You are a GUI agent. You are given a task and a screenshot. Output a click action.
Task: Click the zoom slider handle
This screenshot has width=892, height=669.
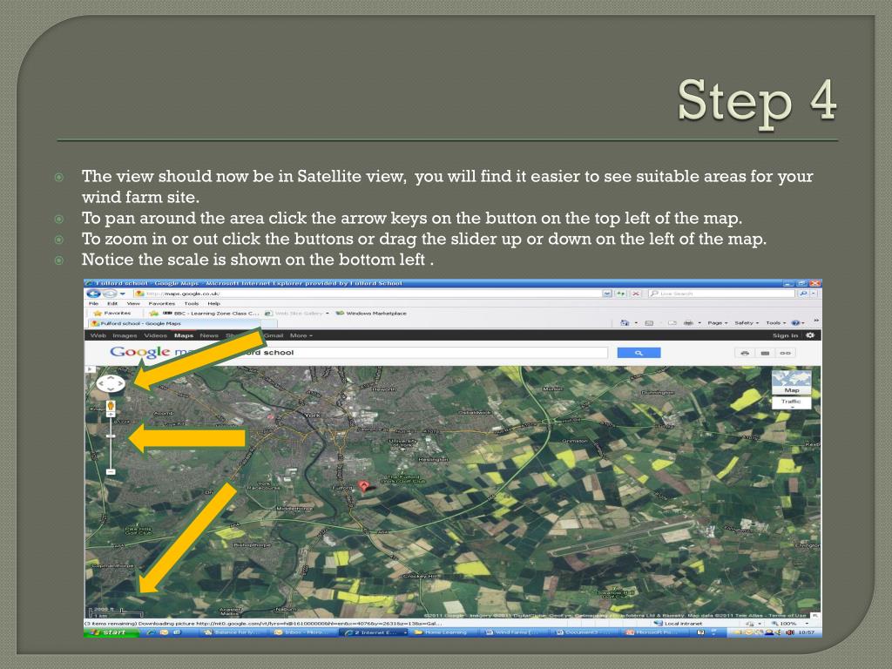click(111, 436)
